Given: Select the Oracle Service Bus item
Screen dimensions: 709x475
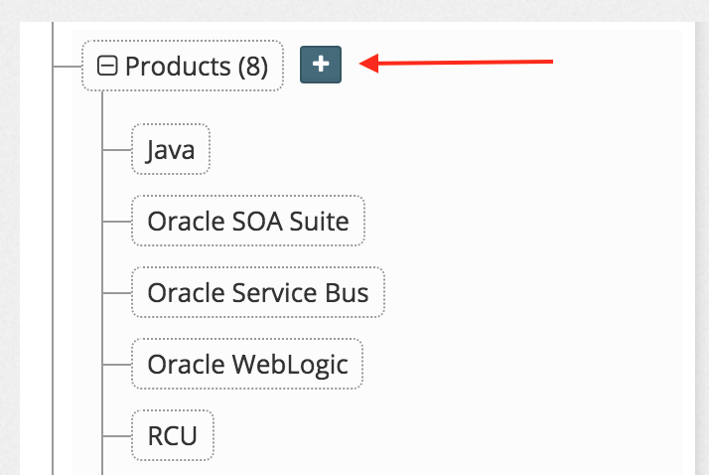Looking at the screenshot, I should [257, 293].
